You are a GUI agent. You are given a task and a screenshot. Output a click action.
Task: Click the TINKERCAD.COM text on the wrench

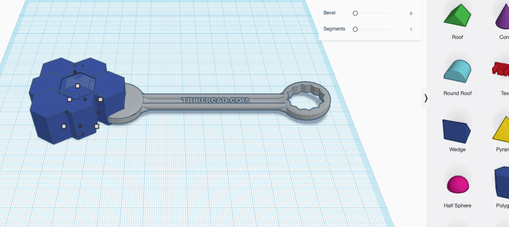[215, 100]
